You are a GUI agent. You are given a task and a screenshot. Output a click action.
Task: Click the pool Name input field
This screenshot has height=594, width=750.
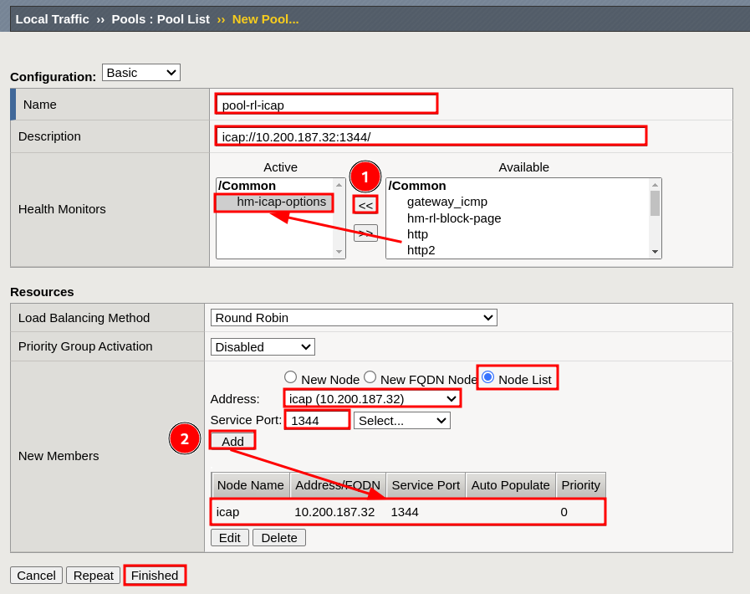point(326,105)
